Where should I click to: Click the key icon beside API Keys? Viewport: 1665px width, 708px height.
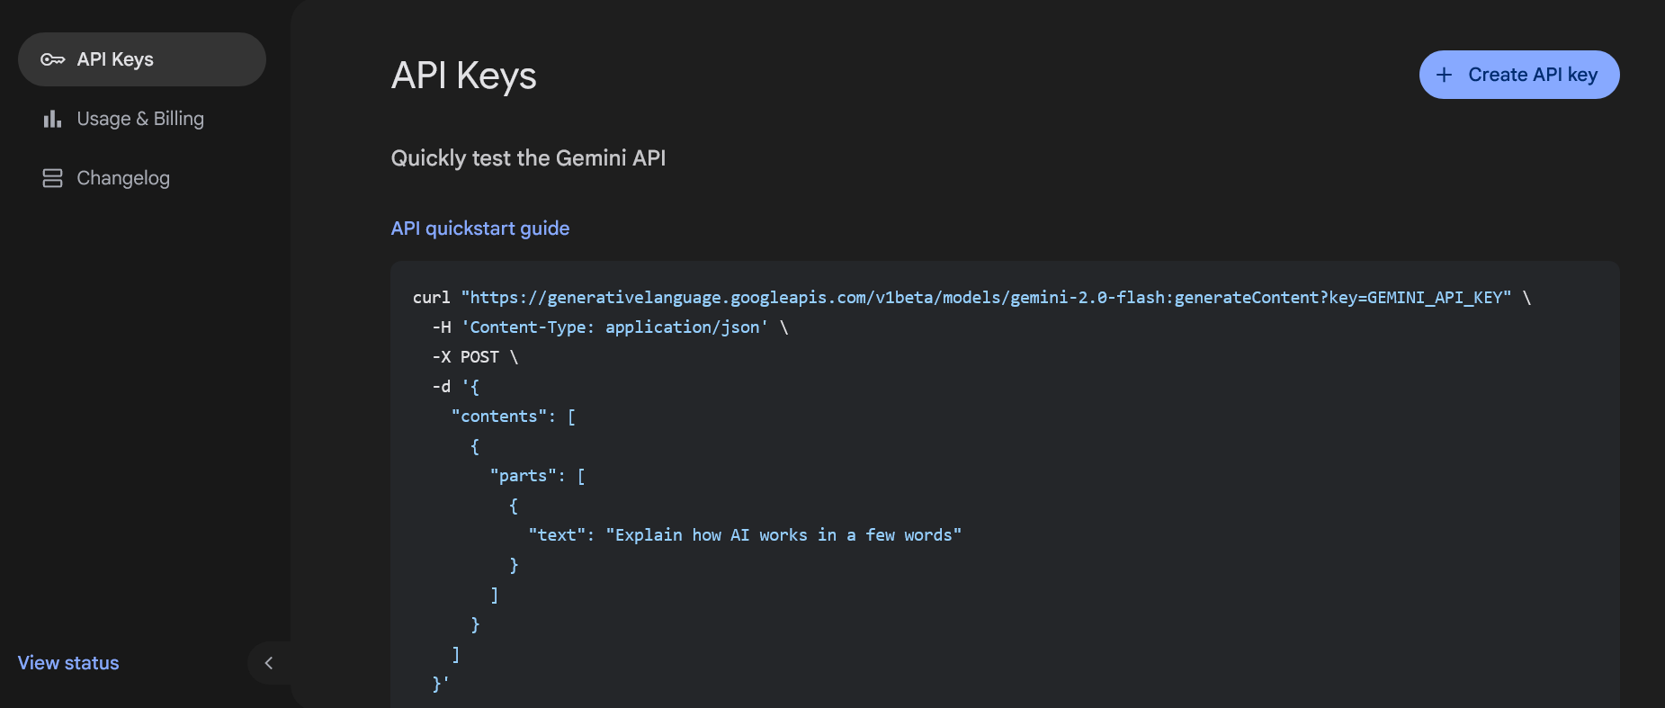pos(53,58)
